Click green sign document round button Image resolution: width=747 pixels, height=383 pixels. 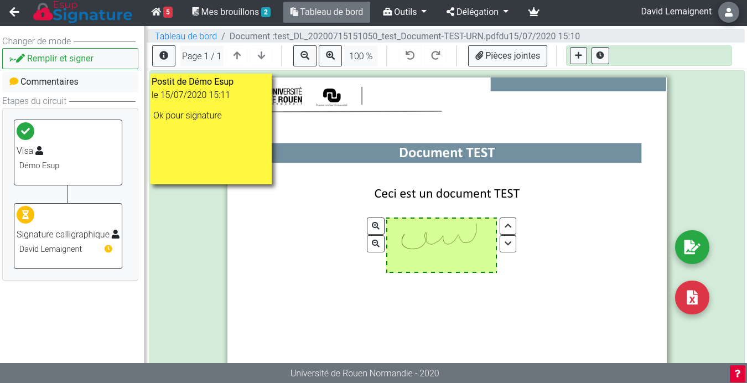[692, 247]
